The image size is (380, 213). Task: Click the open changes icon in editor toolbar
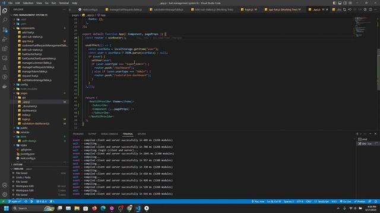[344, 9]
